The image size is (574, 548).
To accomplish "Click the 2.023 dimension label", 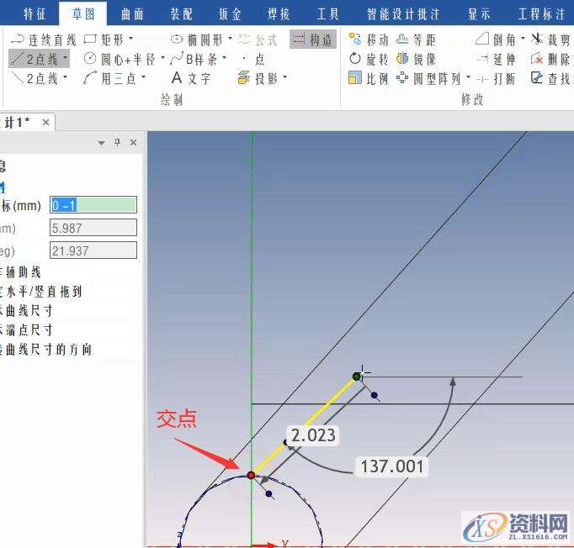I will [313, 435].
